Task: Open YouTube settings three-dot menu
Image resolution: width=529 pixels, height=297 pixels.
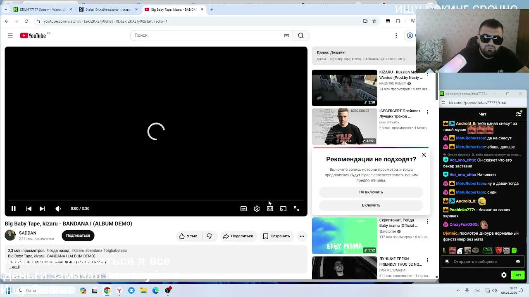Action: pyautogui.click(x=396, y=35)
